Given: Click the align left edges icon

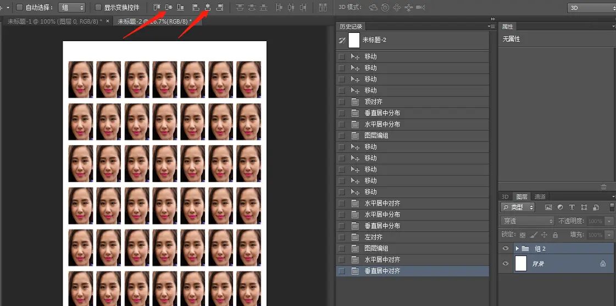Looking at the screenshot, I should 196,8.
